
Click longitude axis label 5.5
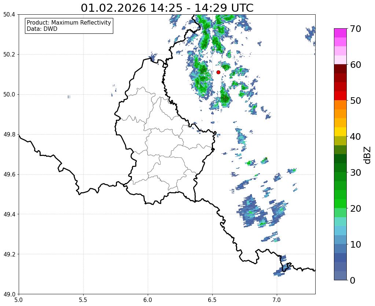83,300
